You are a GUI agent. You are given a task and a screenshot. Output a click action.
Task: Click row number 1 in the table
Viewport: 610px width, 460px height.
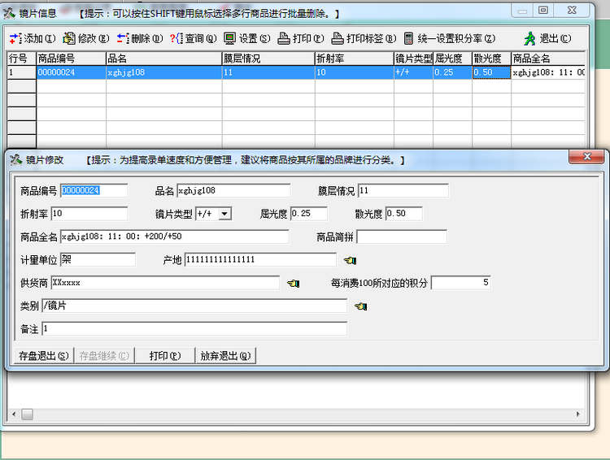coord(22,72)
